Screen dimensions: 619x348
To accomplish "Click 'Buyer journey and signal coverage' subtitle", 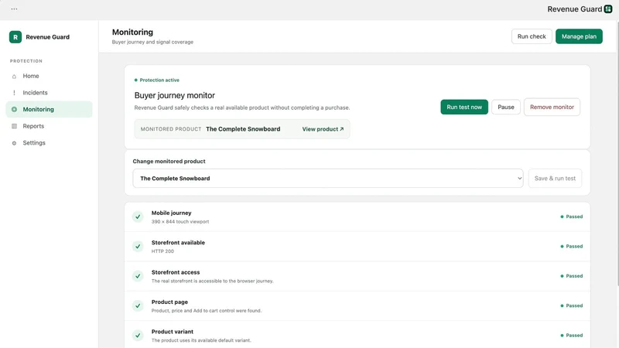I will click(152, 42).
